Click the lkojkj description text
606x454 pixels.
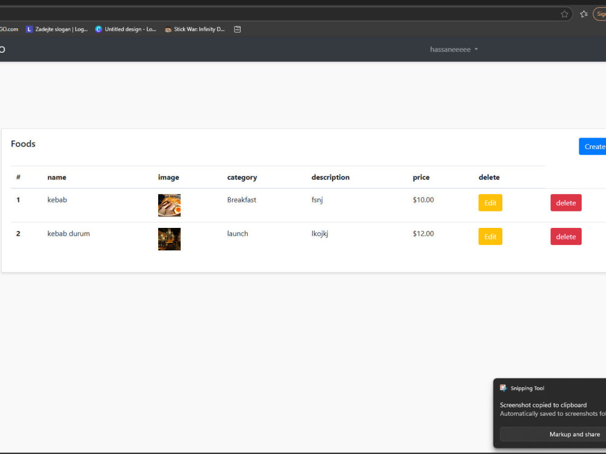319,233
